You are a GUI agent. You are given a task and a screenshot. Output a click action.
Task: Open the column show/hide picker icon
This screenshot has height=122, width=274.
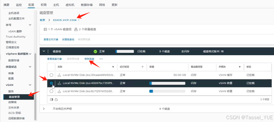(x=51, y=99)
